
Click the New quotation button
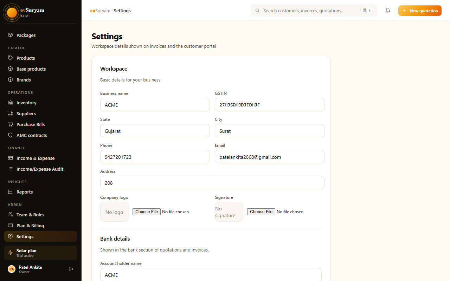point(420,11)
